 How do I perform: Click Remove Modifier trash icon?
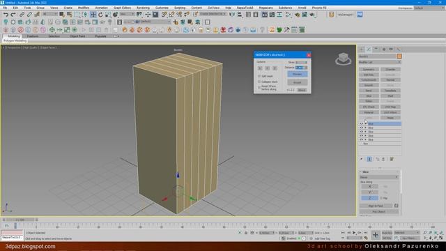pyautogui.click(x=383, y=159)
